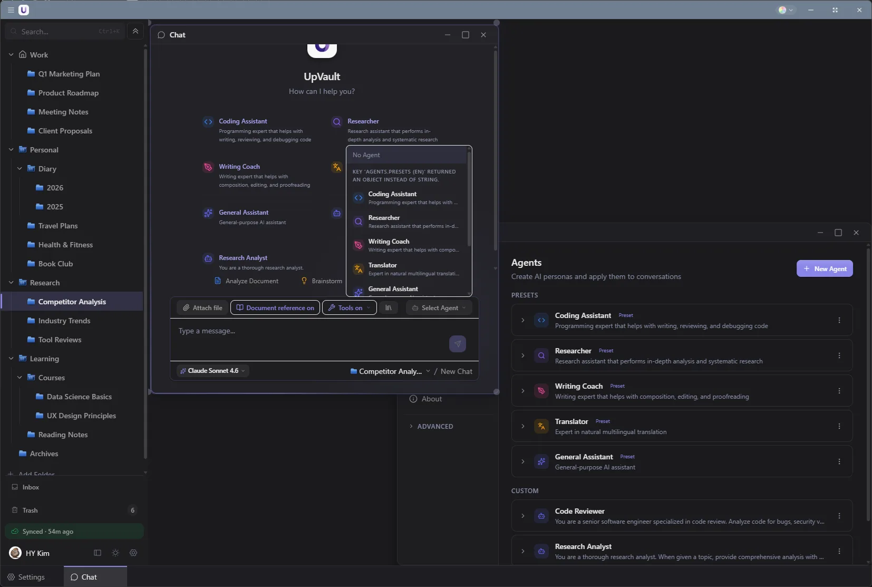The height and width of the screenshot is (587, 872).
Task: Open more options for Code Reviewer agent
Action: [839, 516]
